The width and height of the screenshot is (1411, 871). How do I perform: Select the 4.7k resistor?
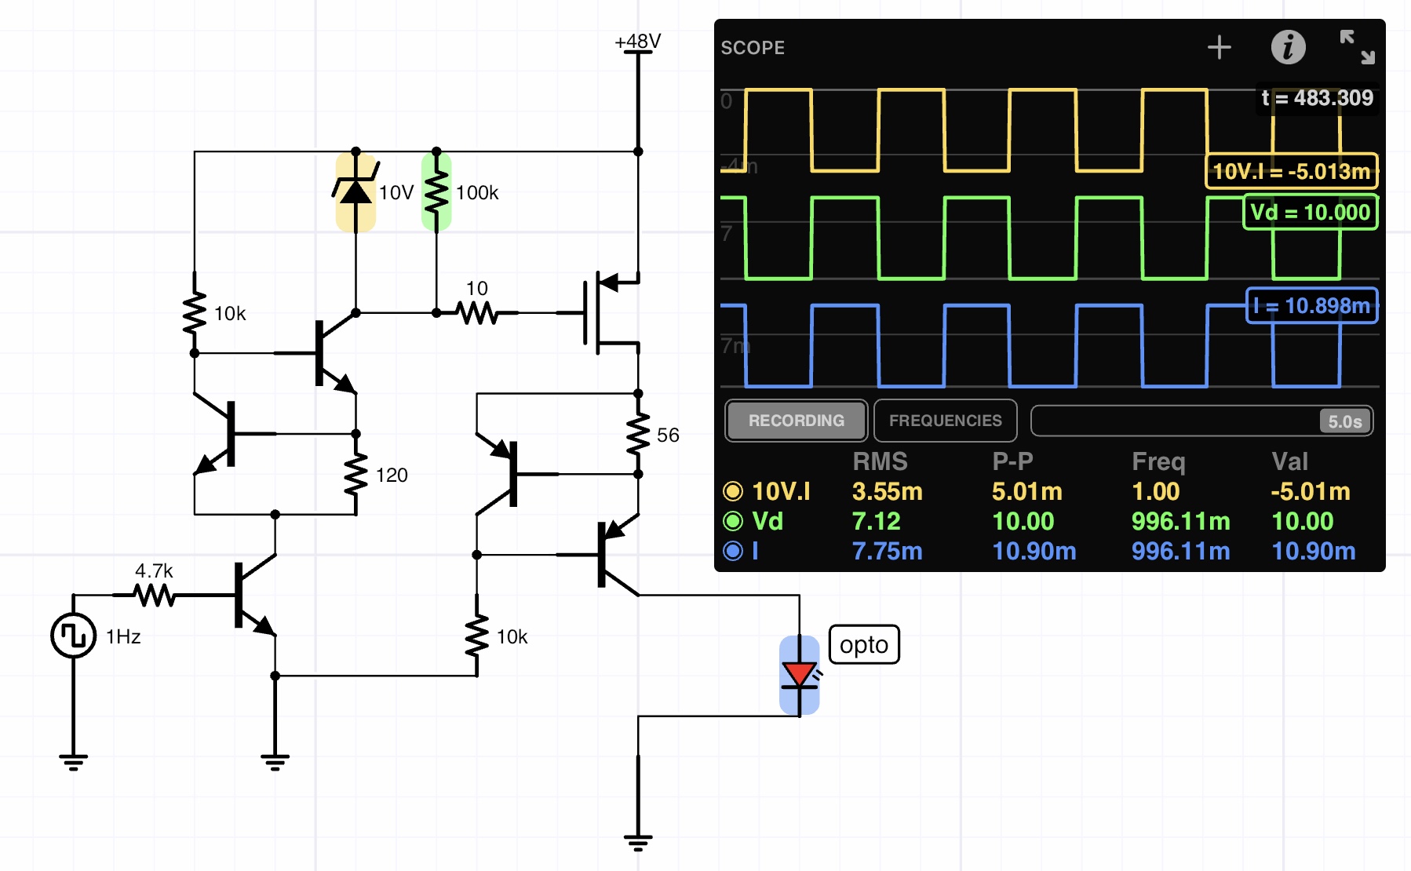(154, 595)
